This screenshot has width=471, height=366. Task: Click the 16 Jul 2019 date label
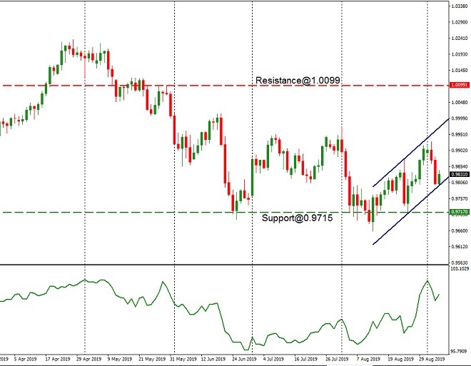[305, 359]
